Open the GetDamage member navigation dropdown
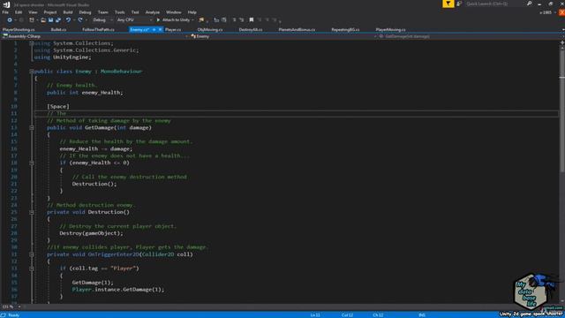The width and height of the screenshot is (565, 318). coord(471,36)
